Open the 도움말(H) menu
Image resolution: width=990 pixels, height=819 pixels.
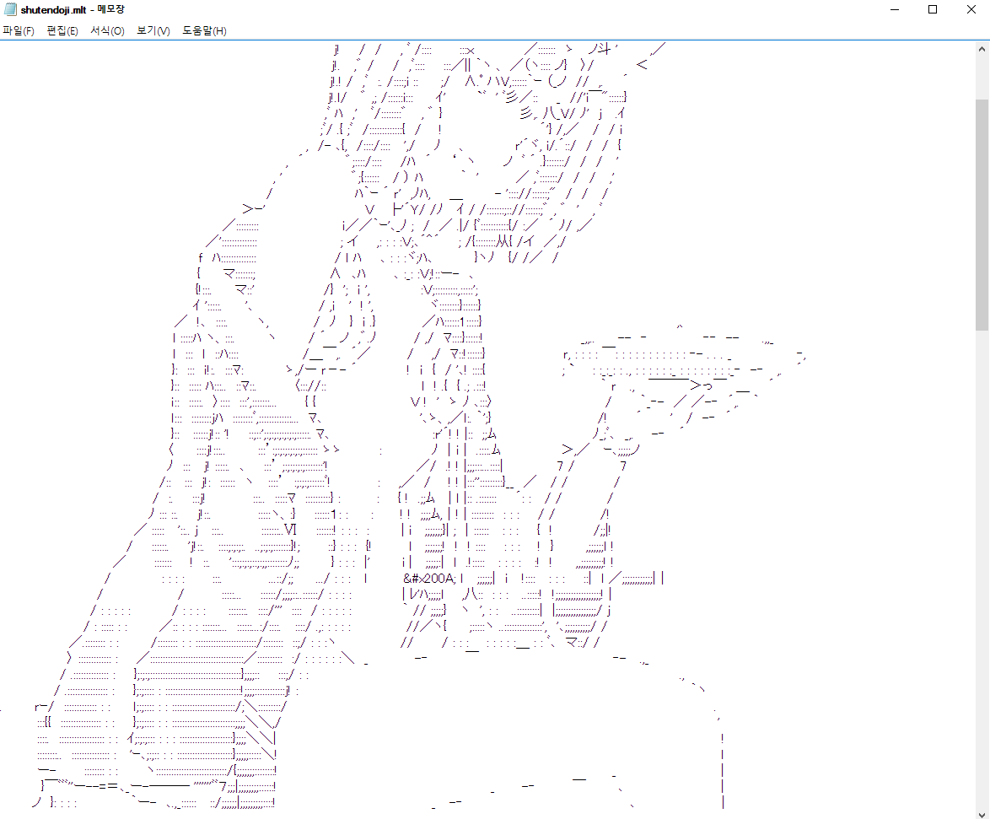204,31
